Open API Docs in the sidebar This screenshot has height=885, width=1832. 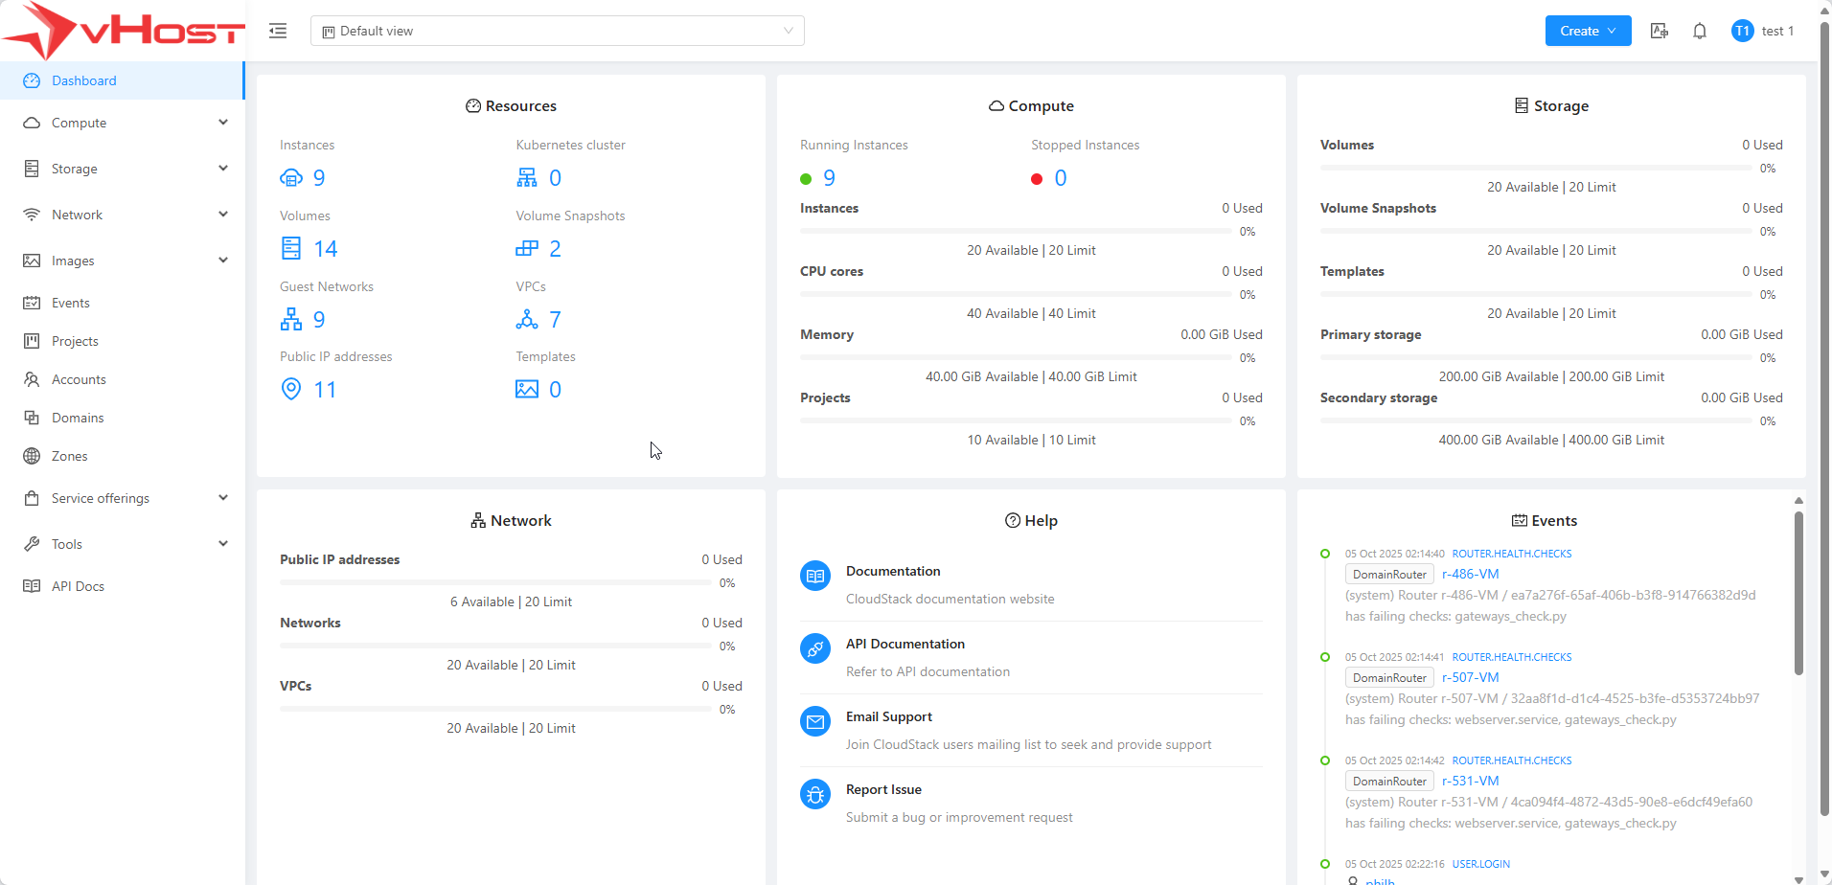pos(78,586)
